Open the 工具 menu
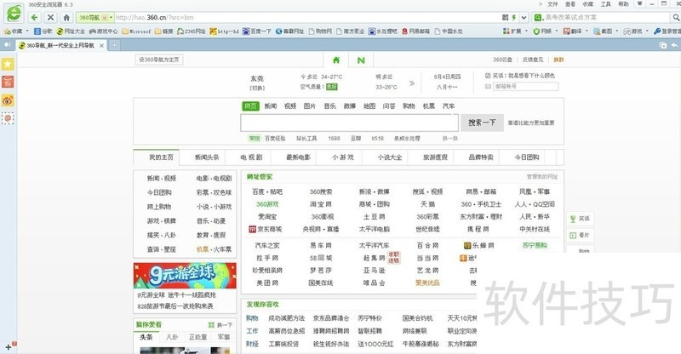Viewport: 681px width, 354px height. point(606,4)
